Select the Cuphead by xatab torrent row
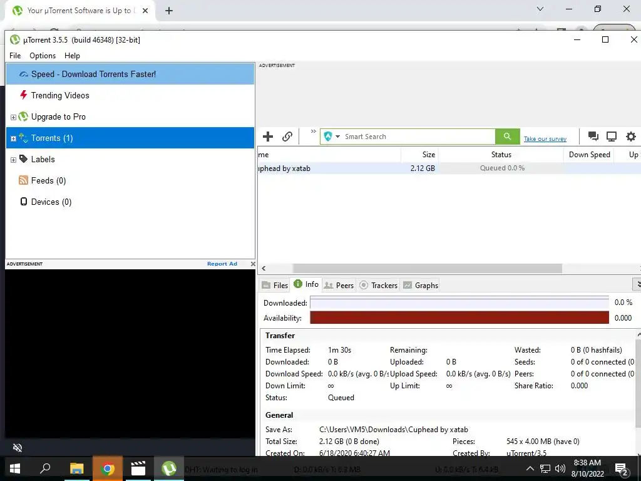The height and width of the screenshot is (481, 641). [x=449, y=168]
